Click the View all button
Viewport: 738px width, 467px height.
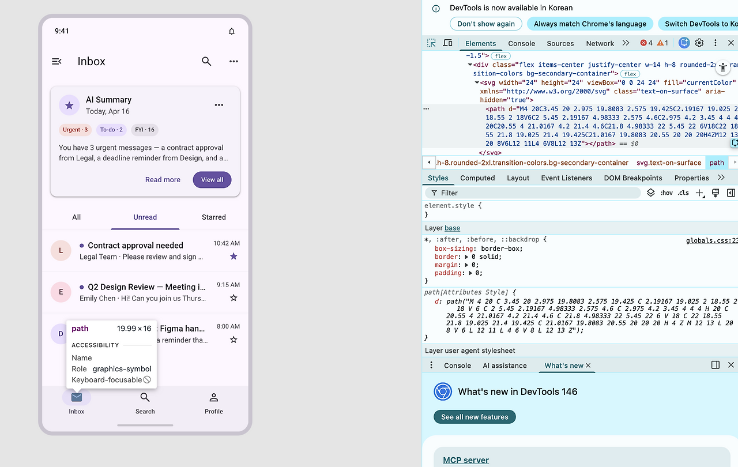coord(212,180)
